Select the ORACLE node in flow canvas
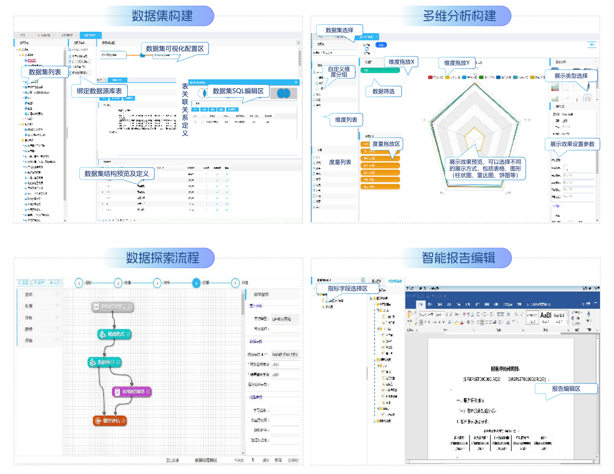614x474 pixels. (x=112, y=307)
